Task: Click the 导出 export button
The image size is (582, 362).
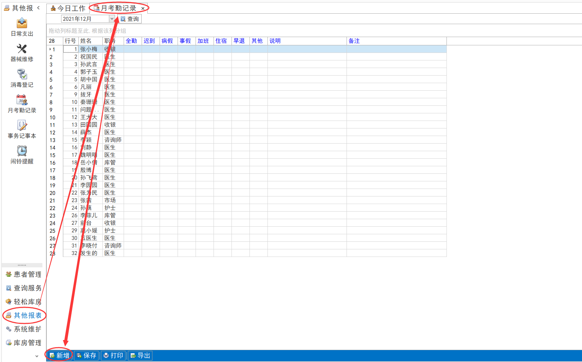Action: [x=140, y=356]
